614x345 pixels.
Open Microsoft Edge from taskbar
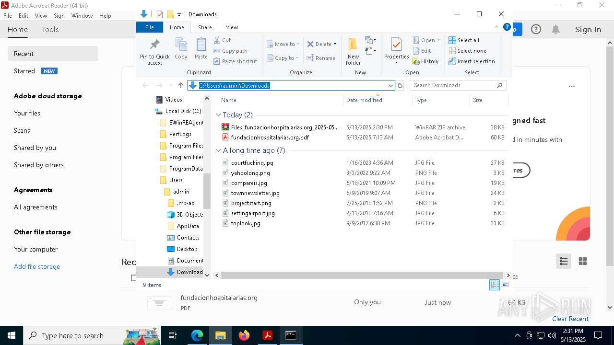point(197,335)
